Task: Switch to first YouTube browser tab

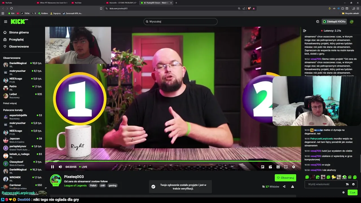Action: (17, 3)
